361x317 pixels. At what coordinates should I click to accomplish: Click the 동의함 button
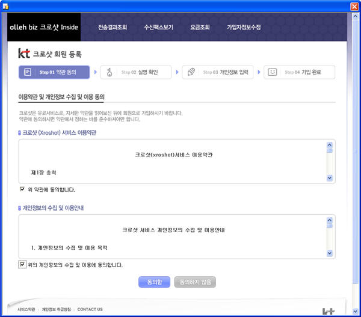pyautogui.click(x=154, y=282)
